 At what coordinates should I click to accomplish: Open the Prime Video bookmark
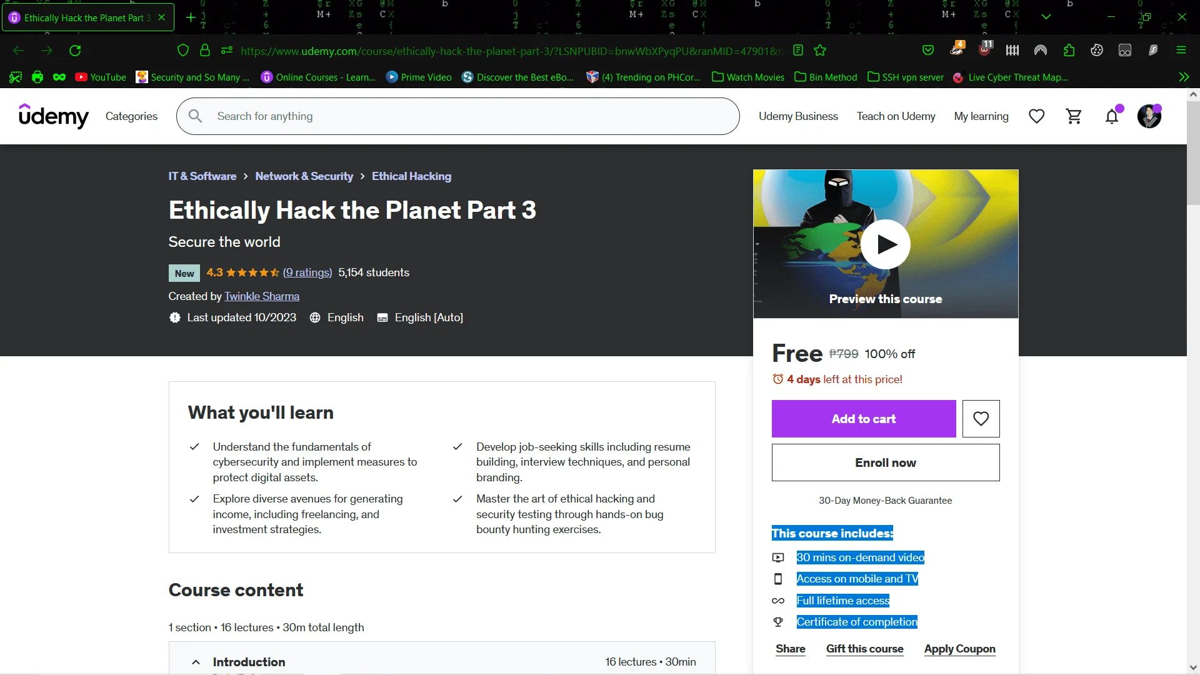click(x=419, y=77)
